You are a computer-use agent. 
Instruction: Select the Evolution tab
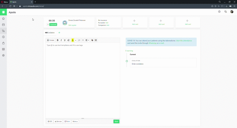50,33
